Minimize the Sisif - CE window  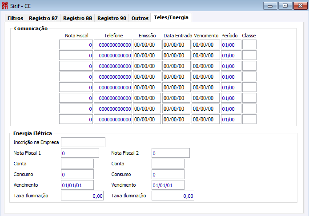click(x=270, y=6)
